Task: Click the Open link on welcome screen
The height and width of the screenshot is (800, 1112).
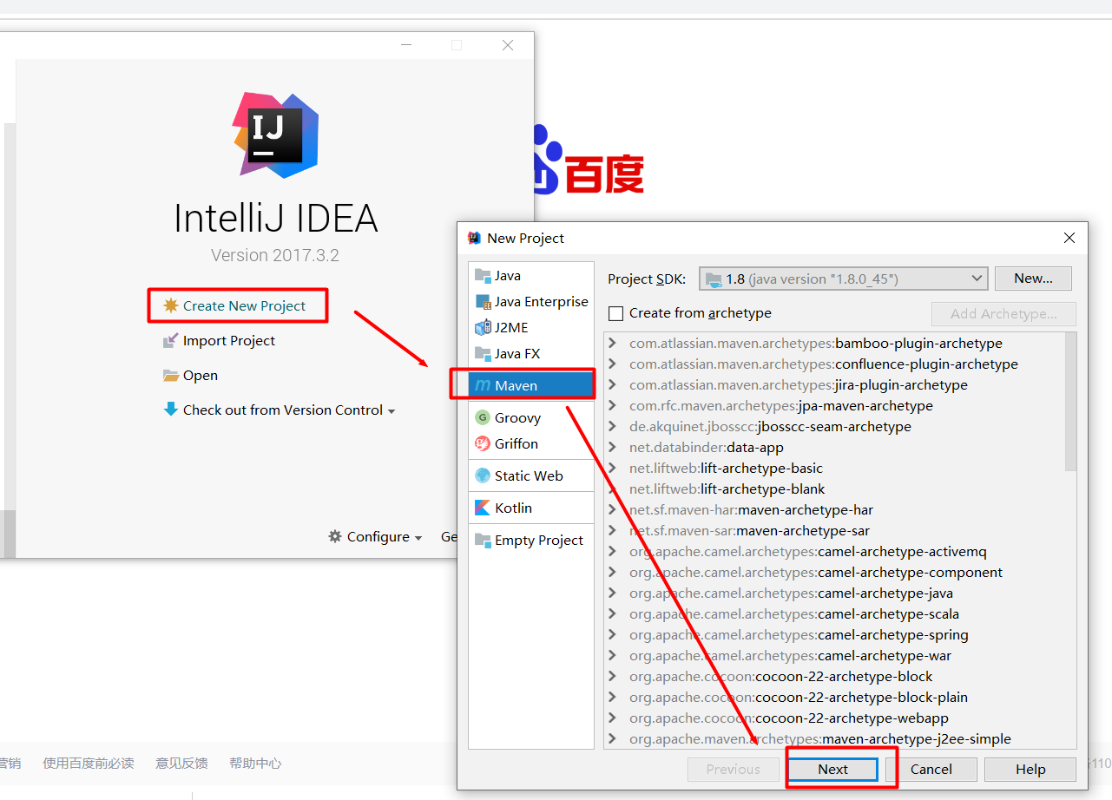Action: (x=201, y=376)
